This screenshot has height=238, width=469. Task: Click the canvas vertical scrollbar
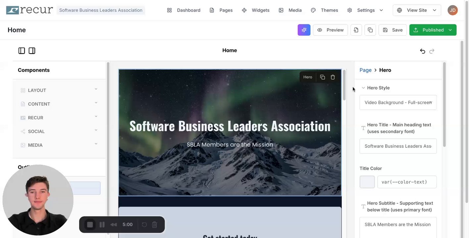(x=344, y=85)
